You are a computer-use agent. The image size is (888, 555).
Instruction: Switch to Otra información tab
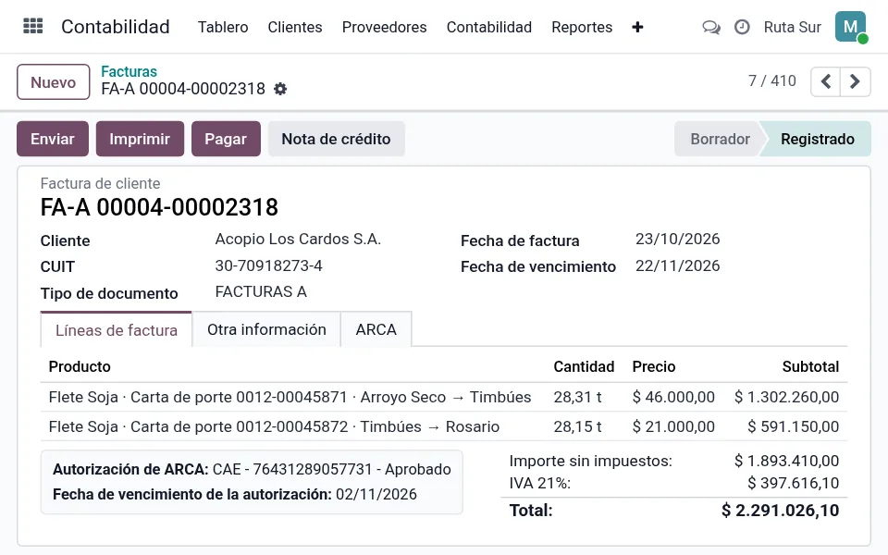pos(266,329)
